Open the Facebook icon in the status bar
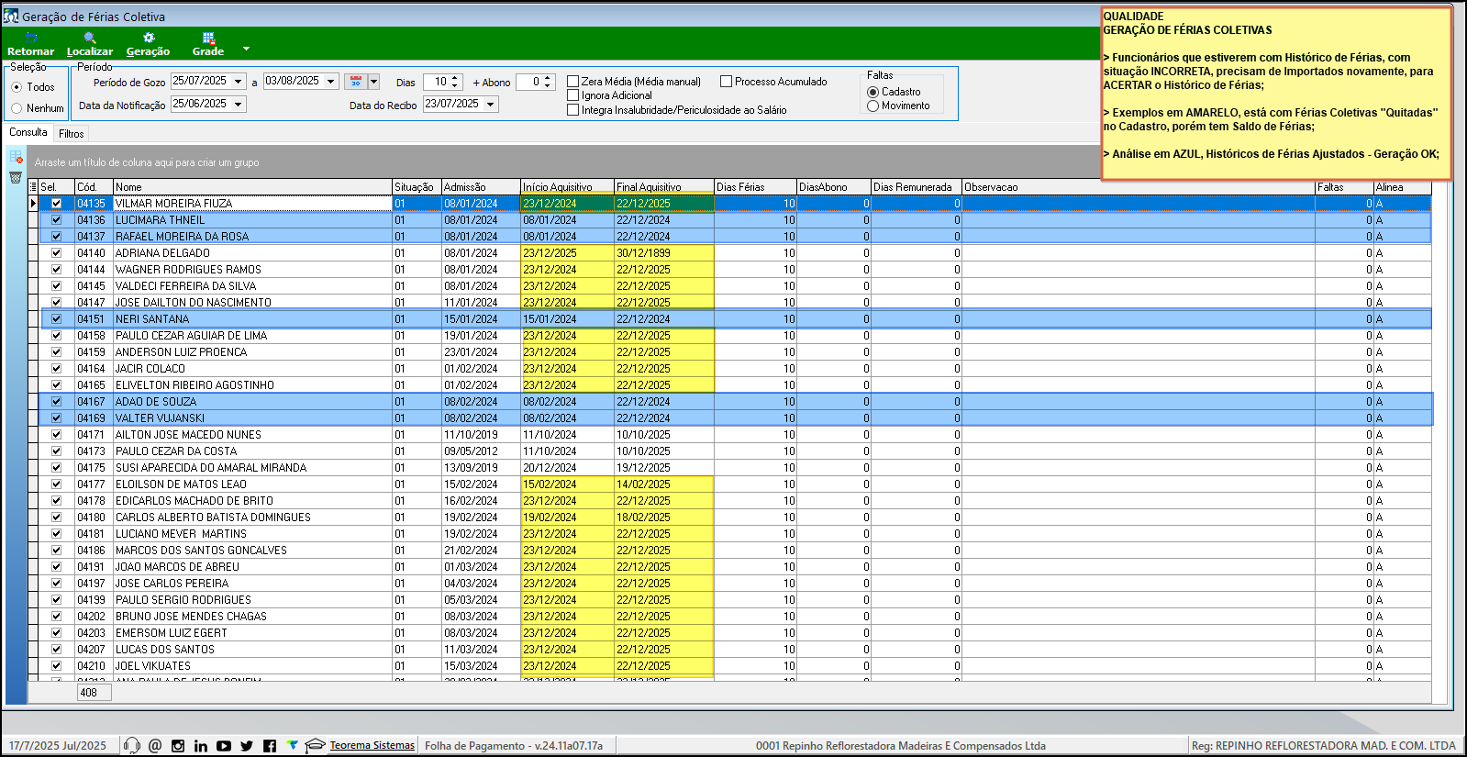Screen dimensions: 1467x757 tap(270, 746)
